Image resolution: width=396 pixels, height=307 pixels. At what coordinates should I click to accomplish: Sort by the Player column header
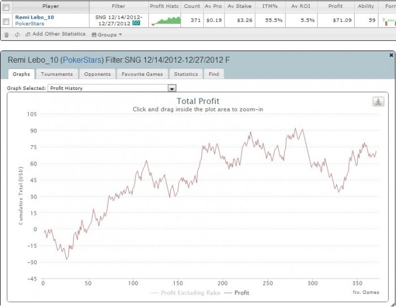click(x=50, y=6)
